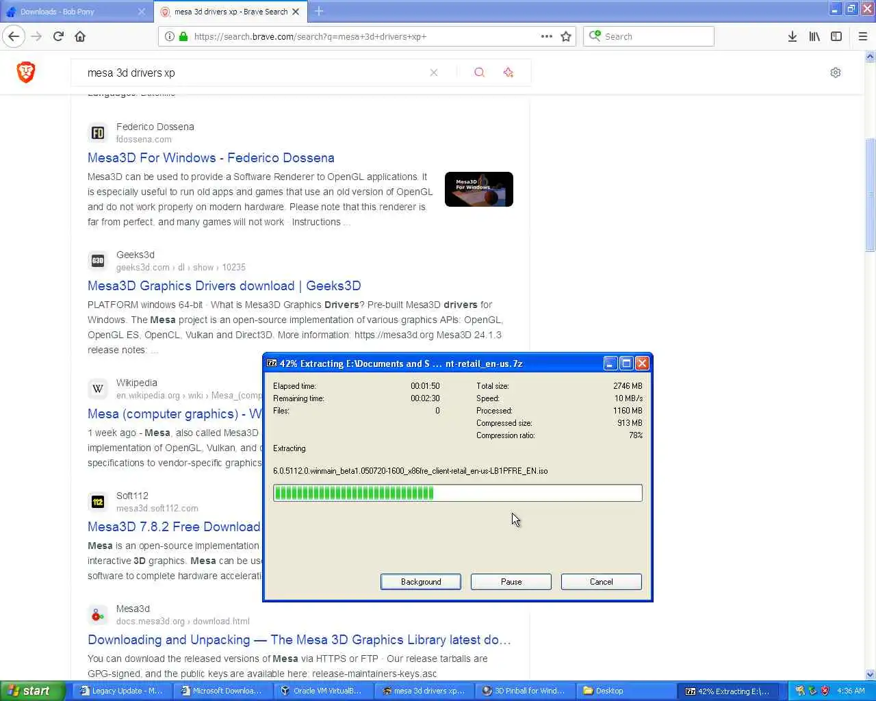Switch to Microsoft Download taskbar window
876x701 pixels.
222,691
